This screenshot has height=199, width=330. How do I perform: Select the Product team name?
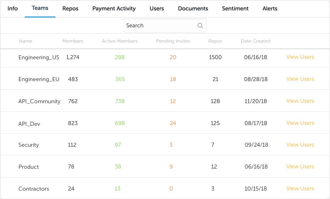29,167
